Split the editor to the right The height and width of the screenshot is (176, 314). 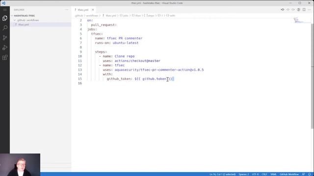304,10
